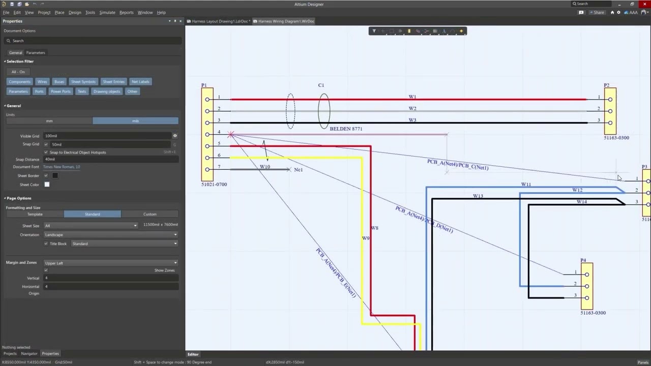
Task: Select mm units button
Action: point(49,121)
